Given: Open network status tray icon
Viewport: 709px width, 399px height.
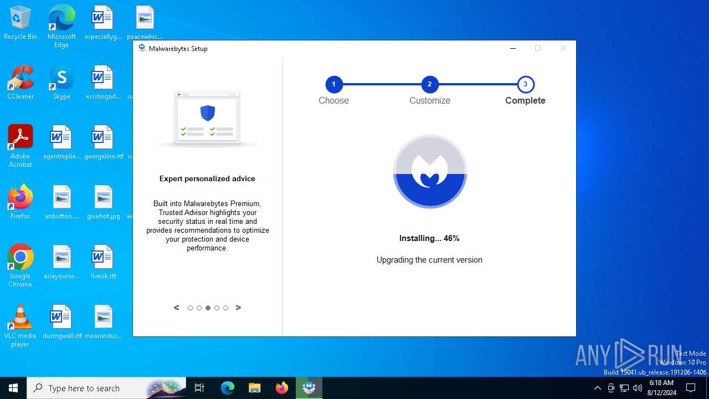Looking at the screenshot, I should pos(624,388).
